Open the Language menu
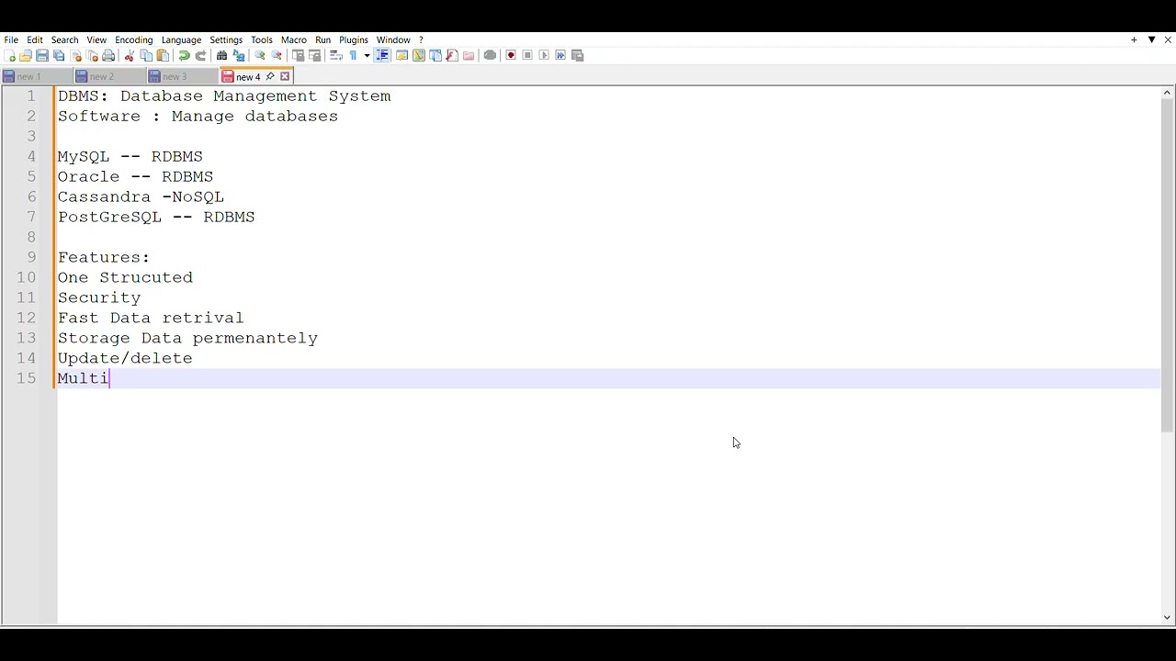1176x661 pixels. coord(181,39)
